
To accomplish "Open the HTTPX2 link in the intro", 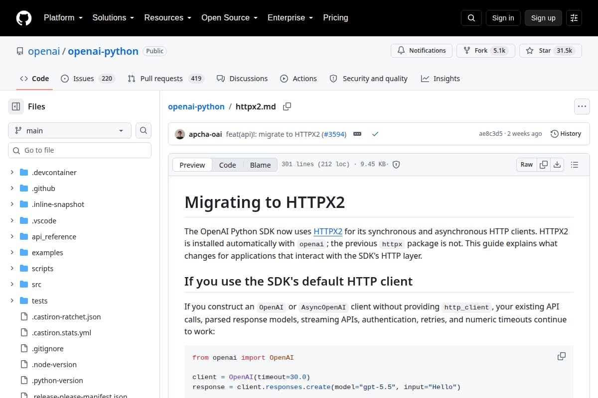I will point(328,231).
